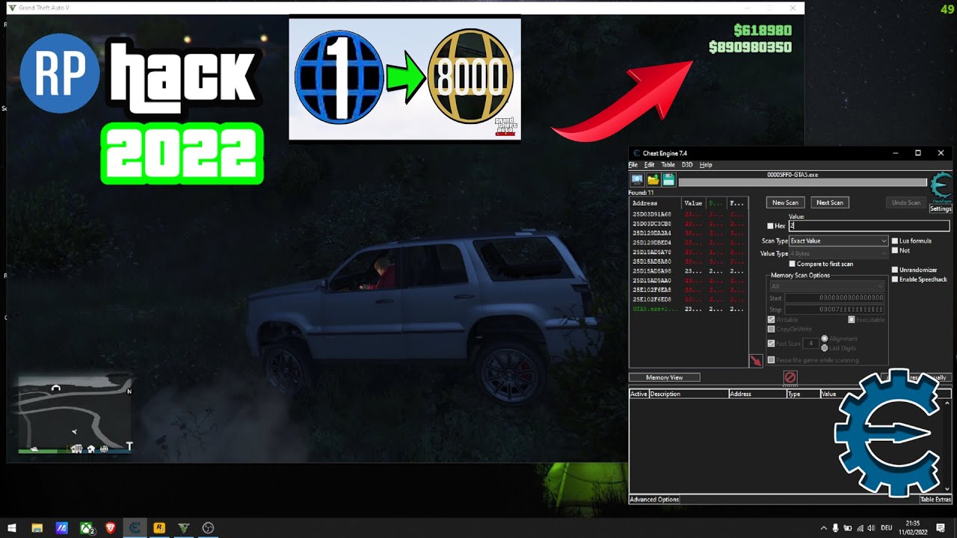Enable the Hex checkbox
Screen dimensions: 957x538
[x=771, y=226]
